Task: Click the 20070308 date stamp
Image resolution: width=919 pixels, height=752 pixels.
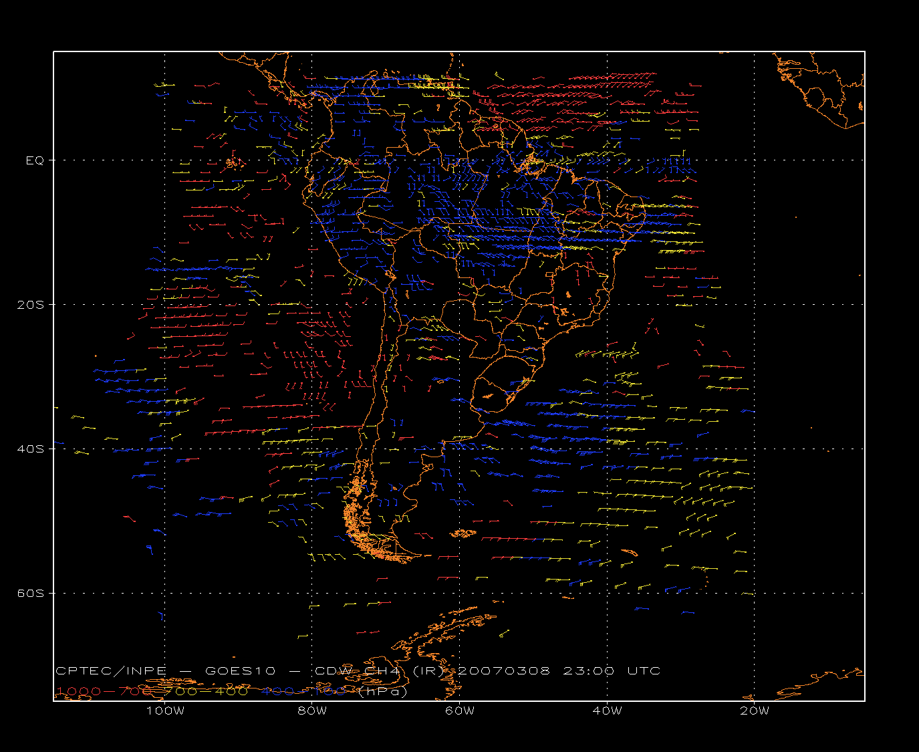Action: (505, 671)
